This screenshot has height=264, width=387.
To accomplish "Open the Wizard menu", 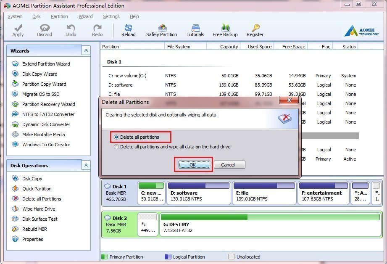I will click(86, 16).
